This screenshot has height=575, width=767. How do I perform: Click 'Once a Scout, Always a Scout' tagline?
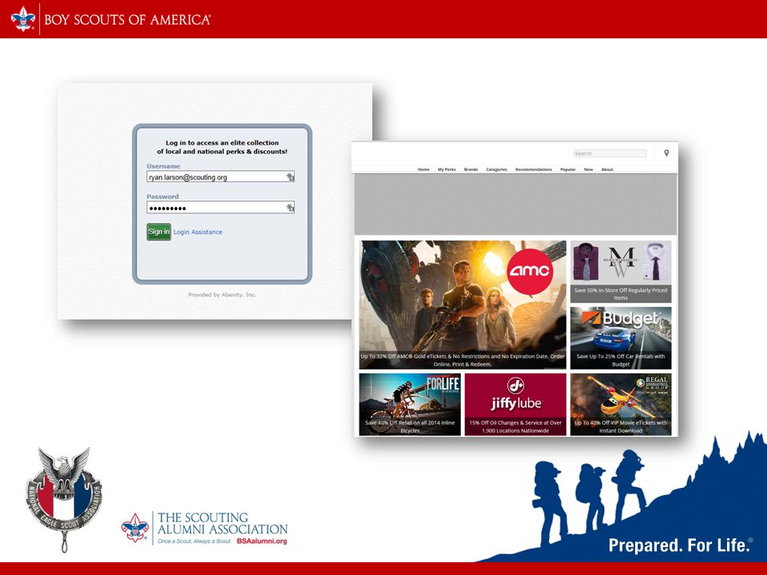coord(193,541)
